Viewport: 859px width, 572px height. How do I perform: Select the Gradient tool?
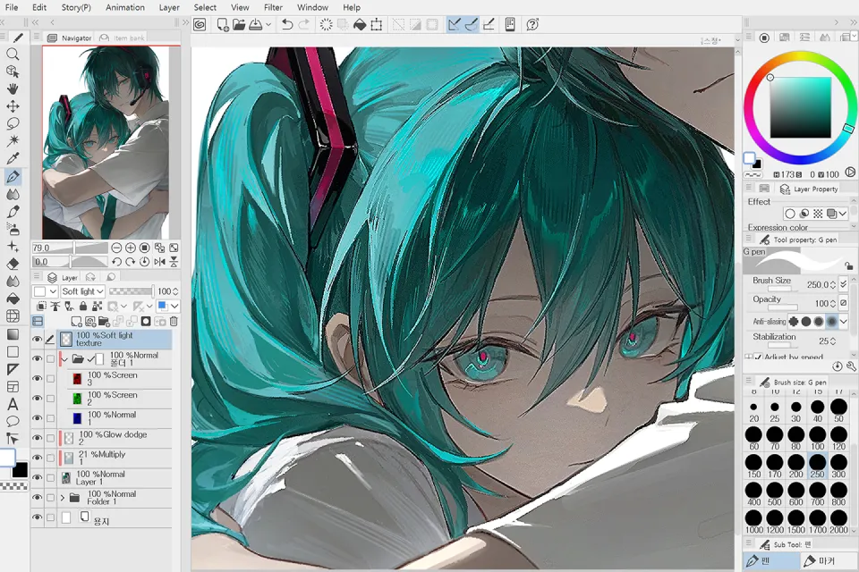(x=13, y=334)
